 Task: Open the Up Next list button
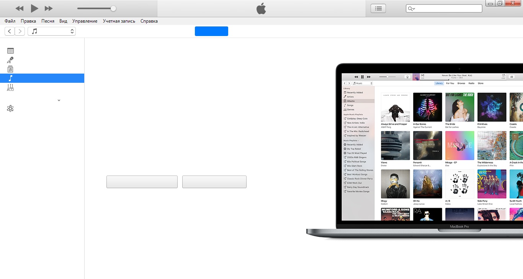pyautogui.click(x=378, y=8)
